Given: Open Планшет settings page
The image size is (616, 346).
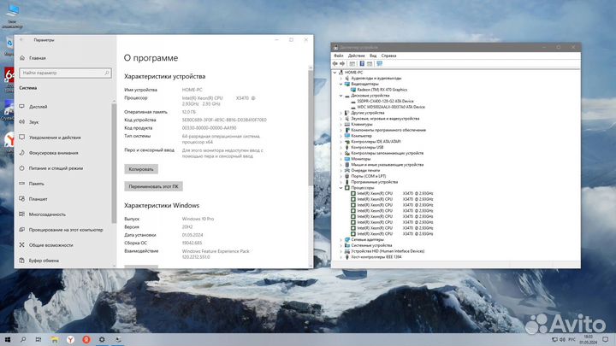Looking at the screenshot, I should (38, 199).
